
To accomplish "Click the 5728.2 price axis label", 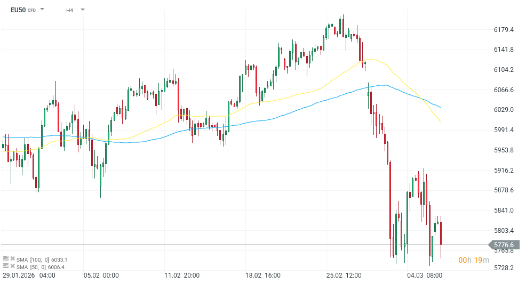I will click(x=504, y=268).
